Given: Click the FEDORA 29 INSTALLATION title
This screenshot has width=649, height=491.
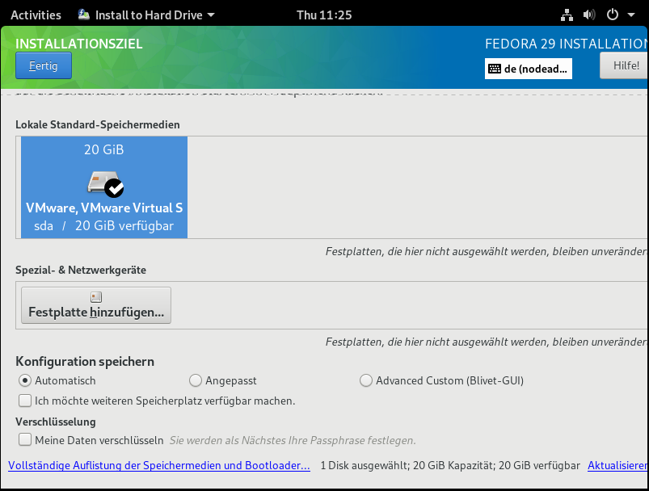Looking at the screenshot, I should pyautogui.click(x=567, y=44).
